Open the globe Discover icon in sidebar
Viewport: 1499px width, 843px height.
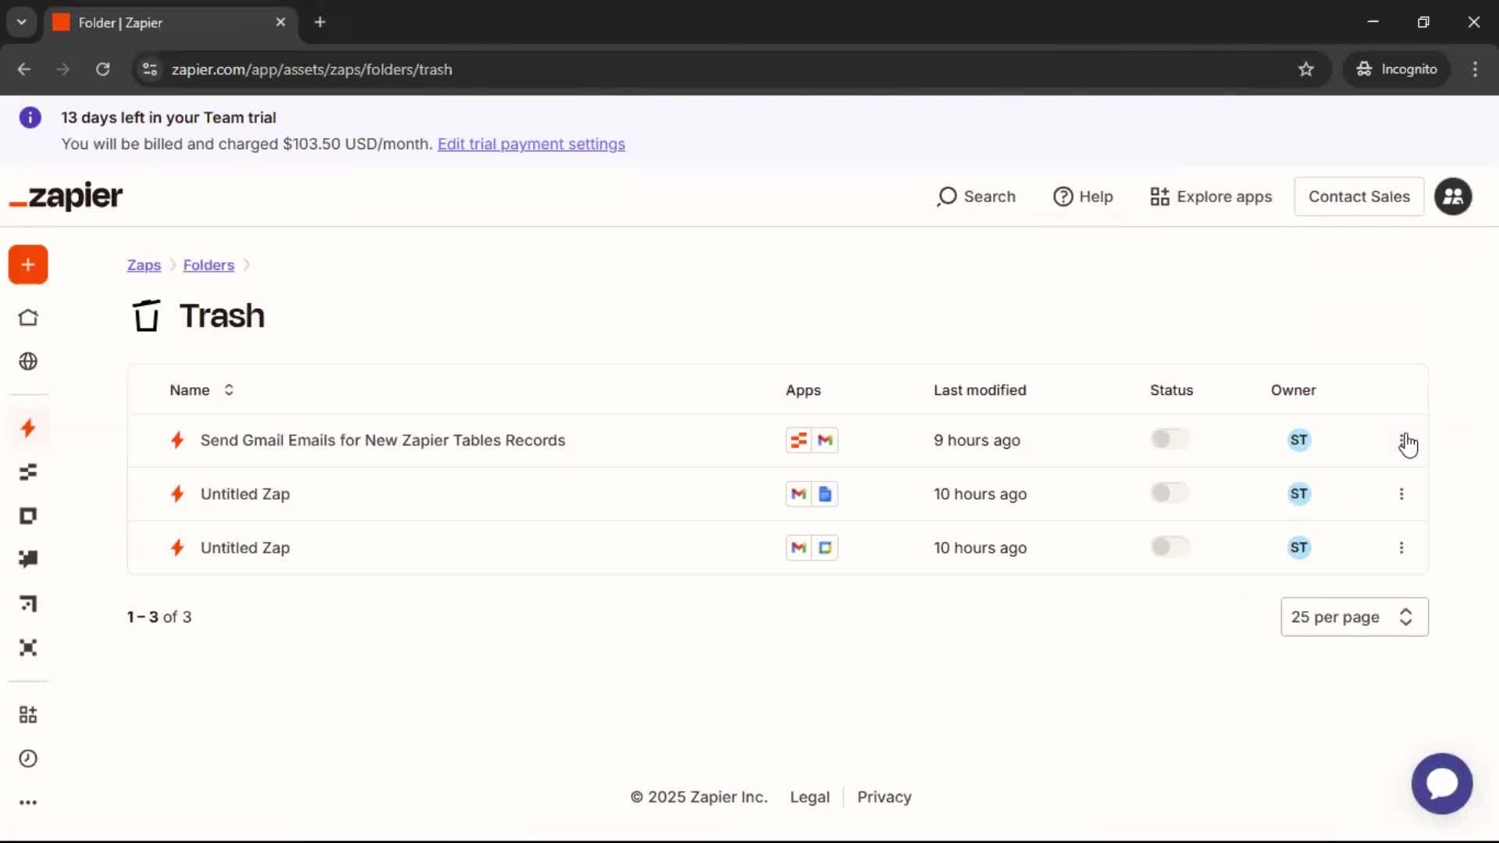coord(28,361)
